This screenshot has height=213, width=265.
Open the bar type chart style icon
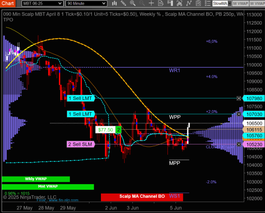click(114, 3)
